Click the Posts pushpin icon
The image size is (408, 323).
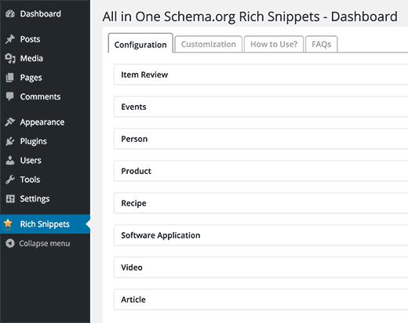point(10,39)
